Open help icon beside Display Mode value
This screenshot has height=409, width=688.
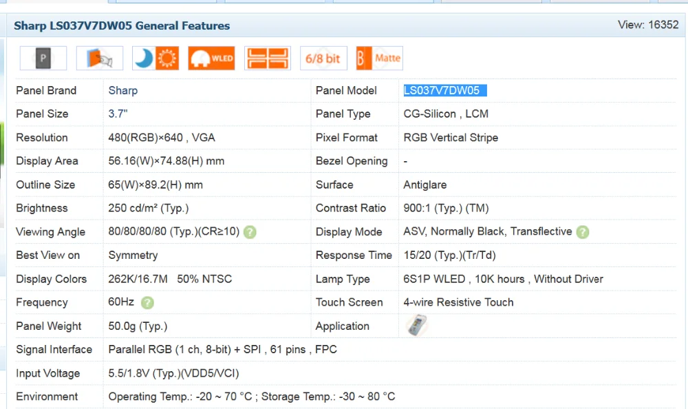(x=583, y=232)
